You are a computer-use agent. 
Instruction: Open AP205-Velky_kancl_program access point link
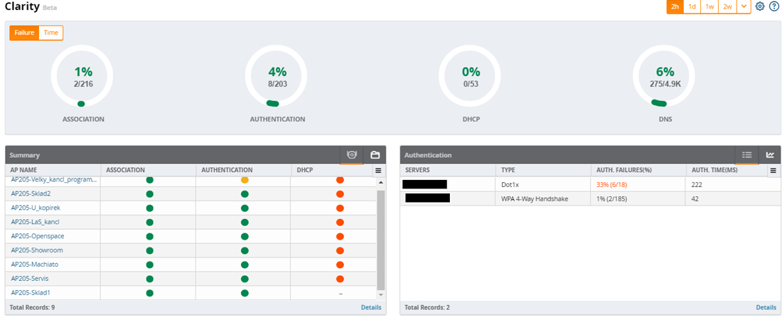pyautogui.click(x=54, y=180)
